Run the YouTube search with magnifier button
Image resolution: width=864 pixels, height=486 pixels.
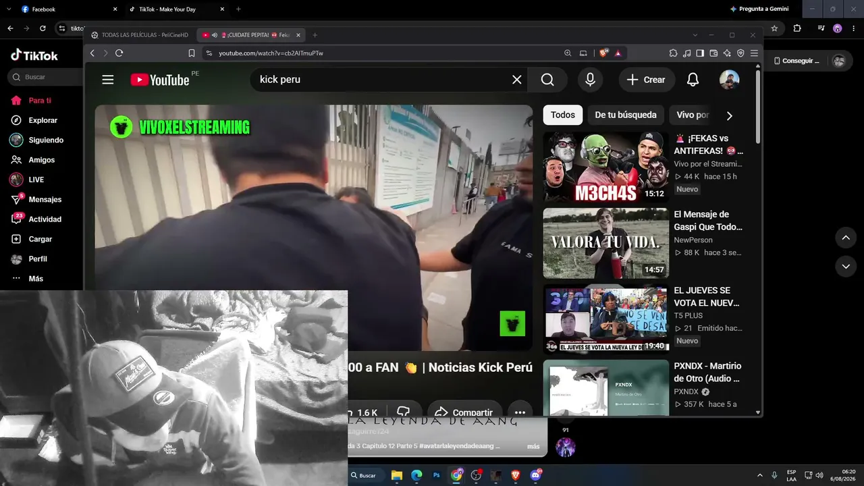[547, 80]
